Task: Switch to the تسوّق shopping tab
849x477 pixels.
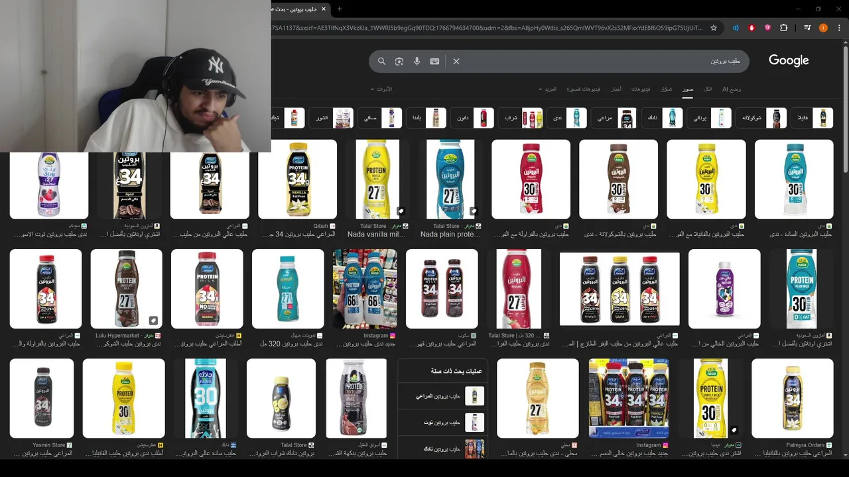Action: coord(666,89)
